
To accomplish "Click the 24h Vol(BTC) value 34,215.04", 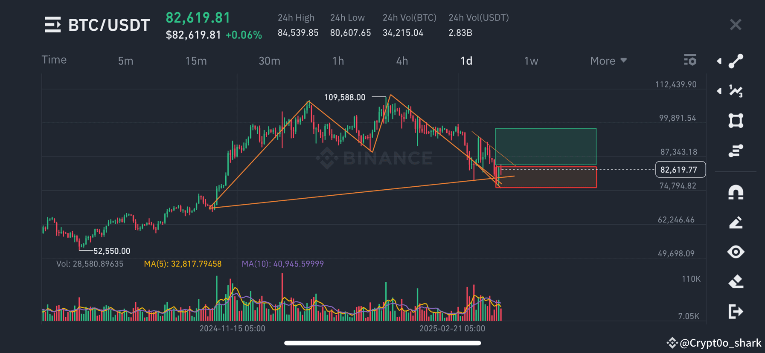I will pos(403,33).
